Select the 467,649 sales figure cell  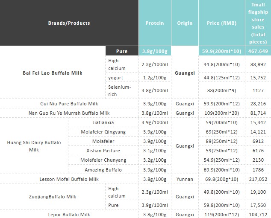258,51
